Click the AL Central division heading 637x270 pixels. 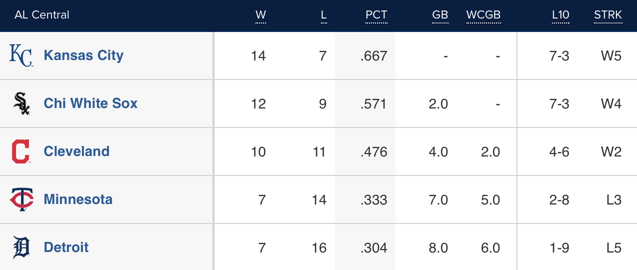42,15
